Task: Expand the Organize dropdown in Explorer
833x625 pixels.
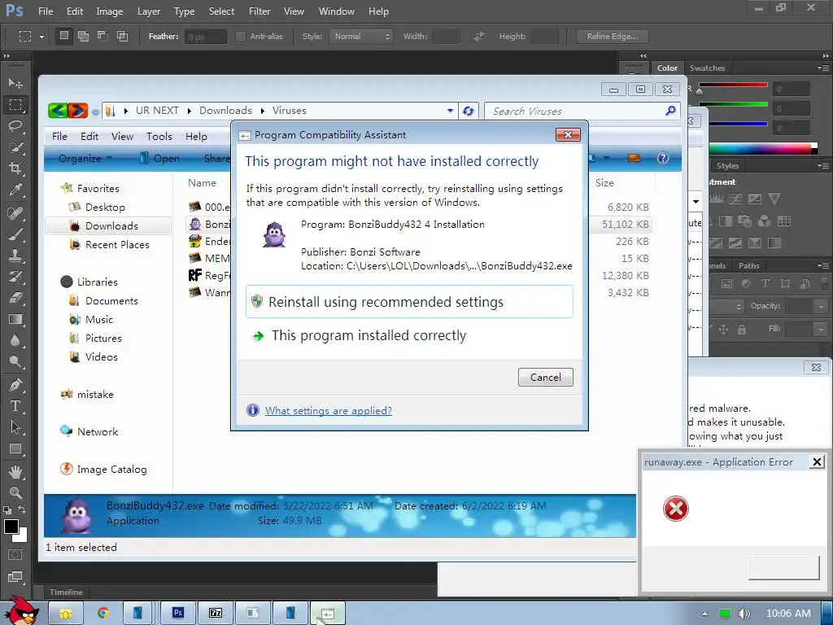Action: click(x=85, y=159)
